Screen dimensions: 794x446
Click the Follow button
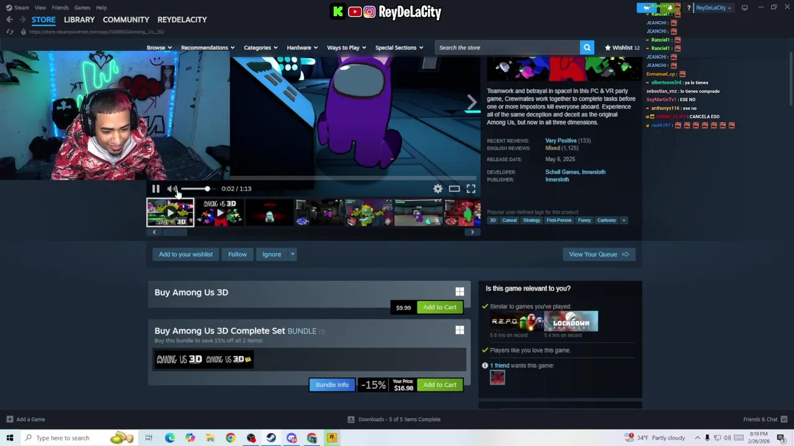(237, 254)
